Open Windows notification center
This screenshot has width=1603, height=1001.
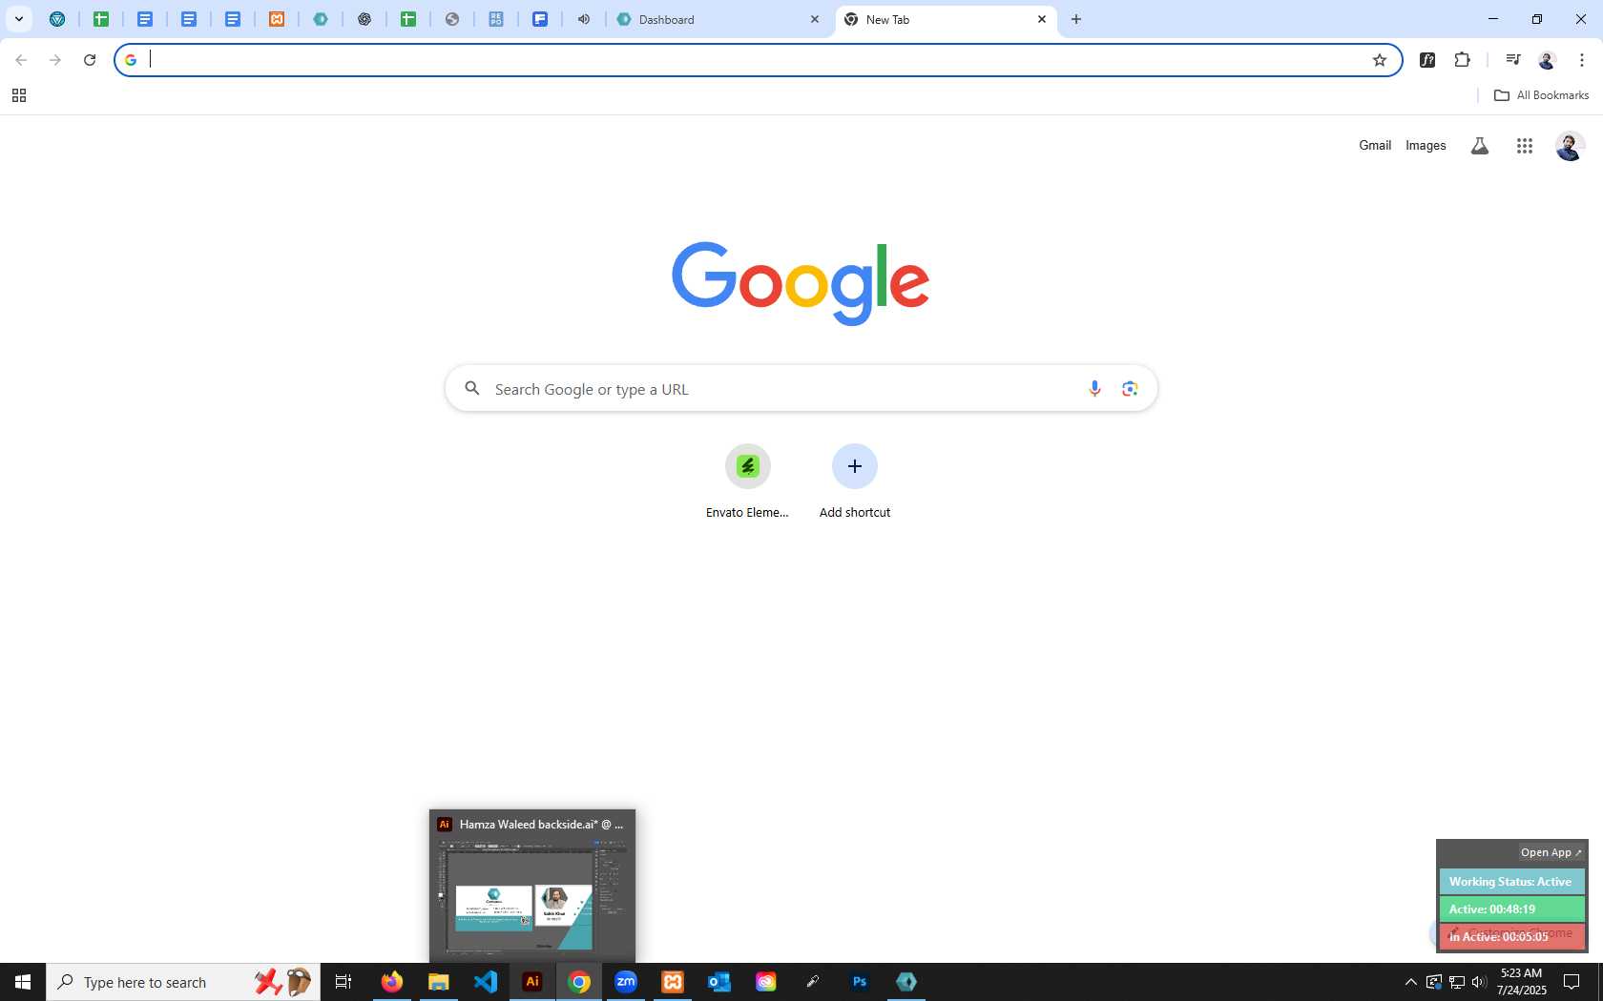pos(1572,982)
